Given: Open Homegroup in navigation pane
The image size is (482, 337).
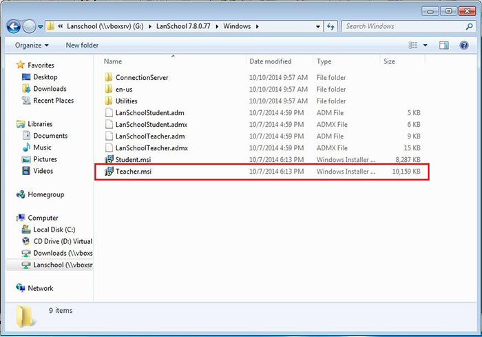Looking at the screenshot, I should point(46,194).
